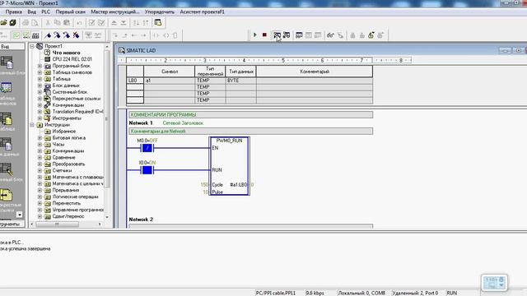Collapse the Проект1 tree root
The width and height of the screenshot is (527, 296).
[32, 46]
